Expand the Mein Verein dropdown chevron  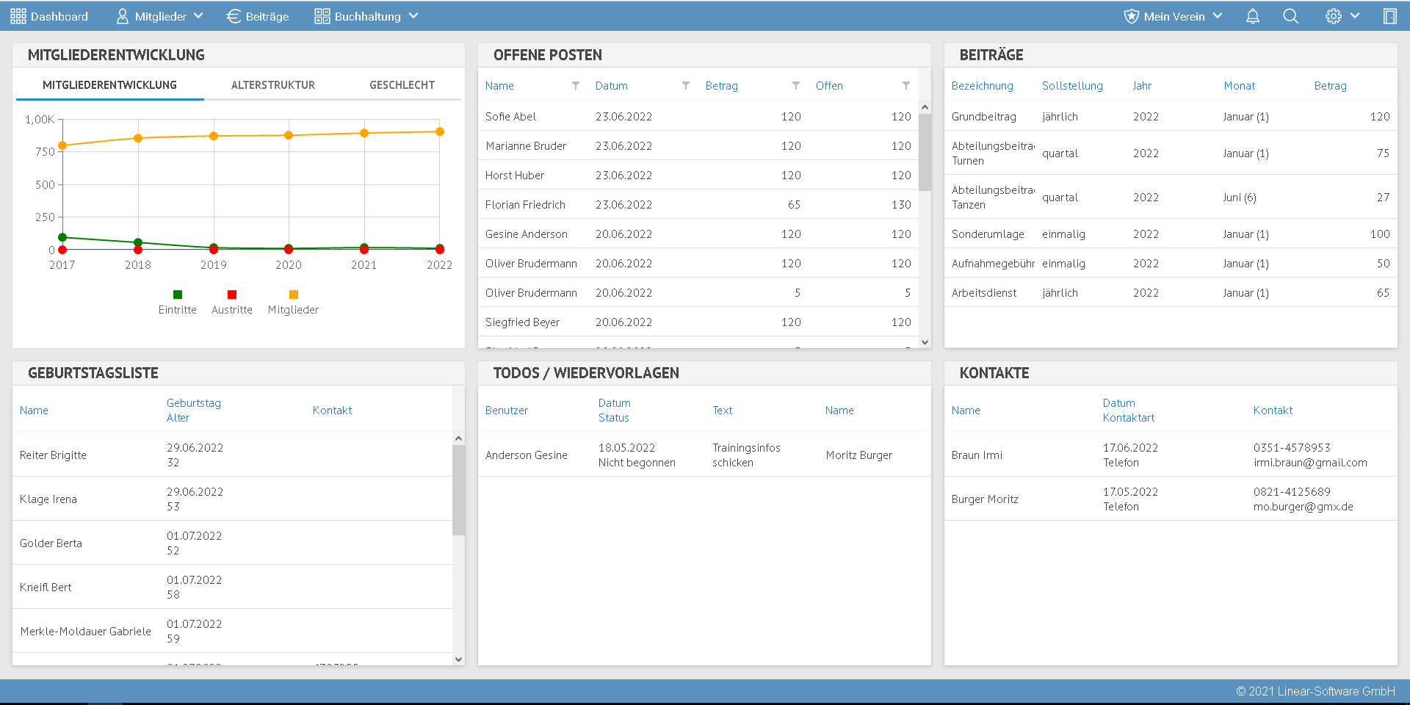click(1218, 15)
